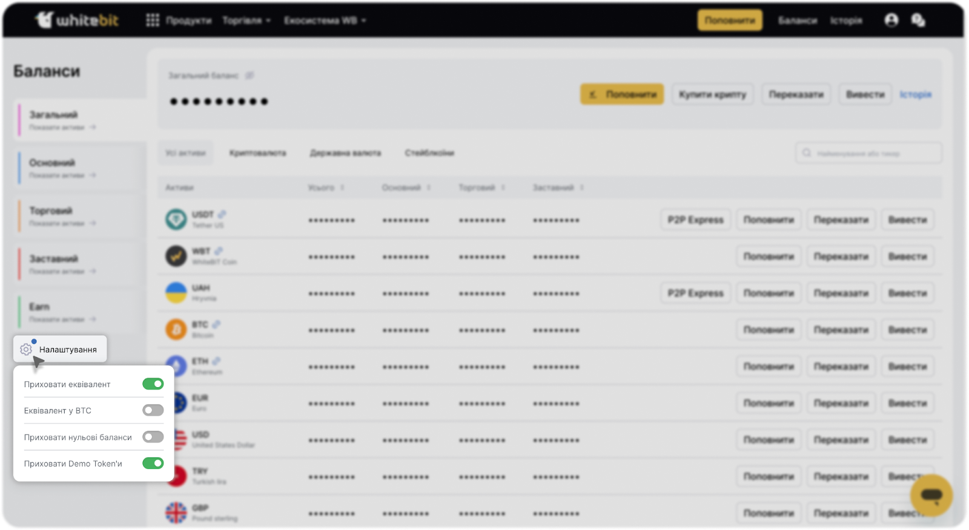Click the WhiteBIT logo
Viewport: 969px width, 530px height.
click(77, 21)
